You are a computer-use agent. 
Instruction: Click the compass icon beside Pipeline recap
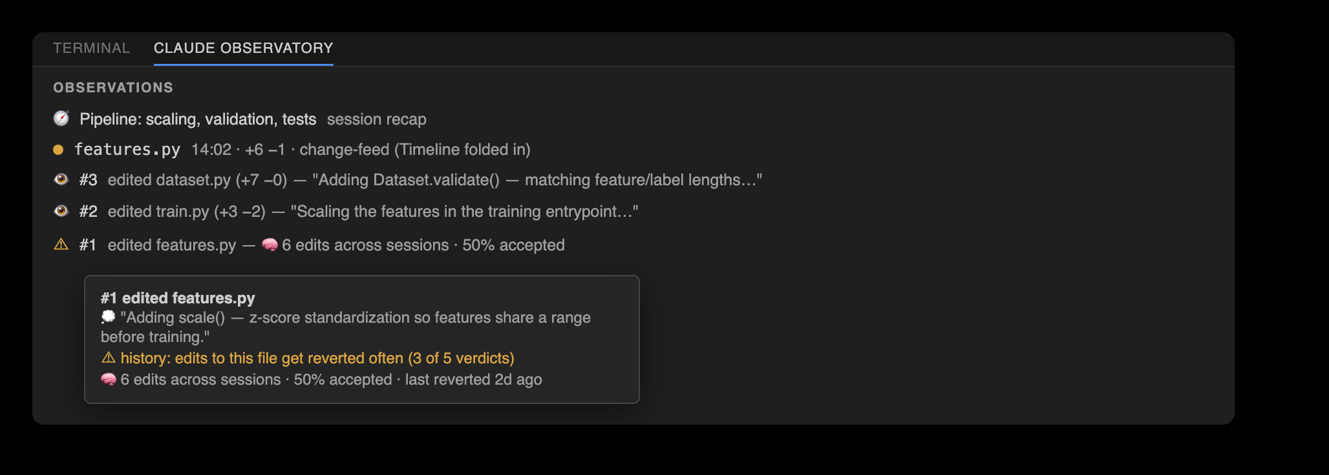click(x=61, y=119)
